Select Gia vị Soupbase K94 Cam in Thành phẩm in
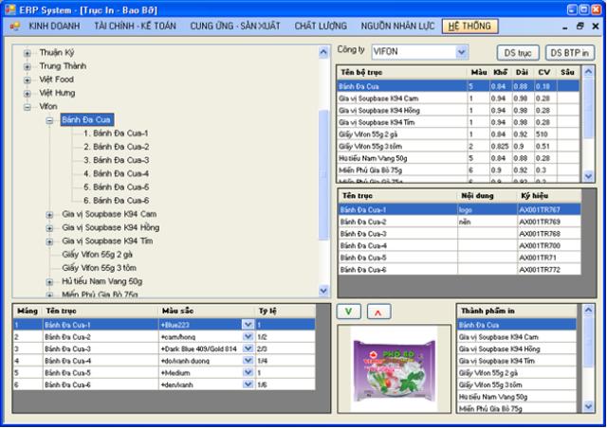 tap(516, 337)
